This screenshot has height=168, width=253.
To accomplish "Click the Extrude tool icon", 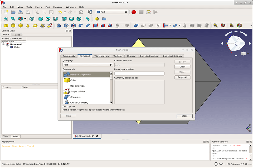I will (x=59, y=25).
